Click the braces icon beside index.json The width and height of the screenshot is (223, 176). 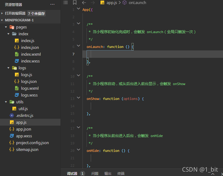click(x=17, y=48)
